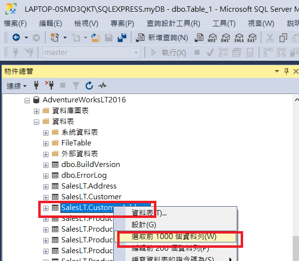This screenshot has height=261, width=299.
Task: Click the parse checkmark icon
Action: 210,52
